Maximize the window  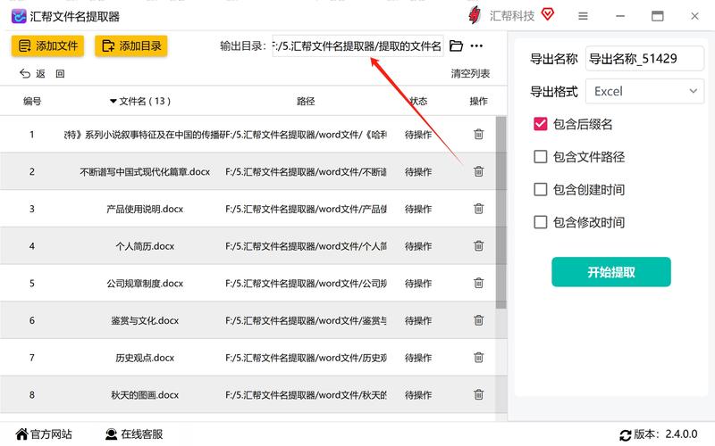coord(657,16)
